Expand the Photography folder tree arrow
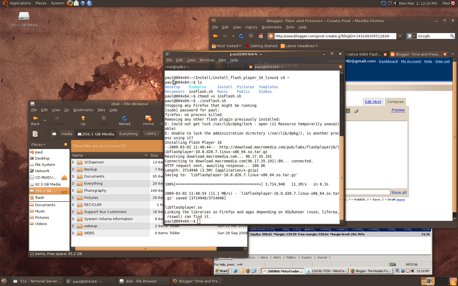Screen dimensions: 458x286 73,190
